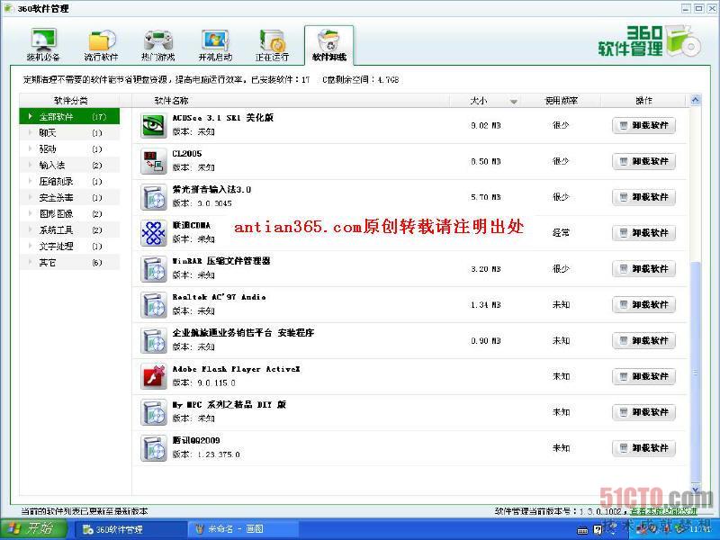Uninstall My MPC with its 卸载软件 button
This screenshot has width=720, height=540.
click(643, 412)
